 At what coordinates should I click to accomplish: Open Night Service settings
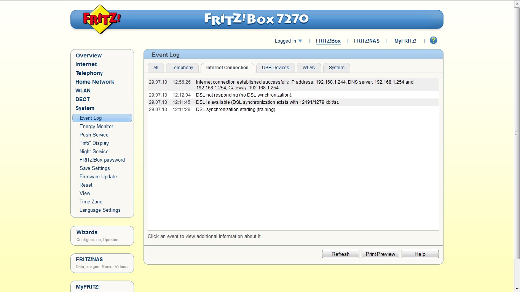click(x=94, y=151)
